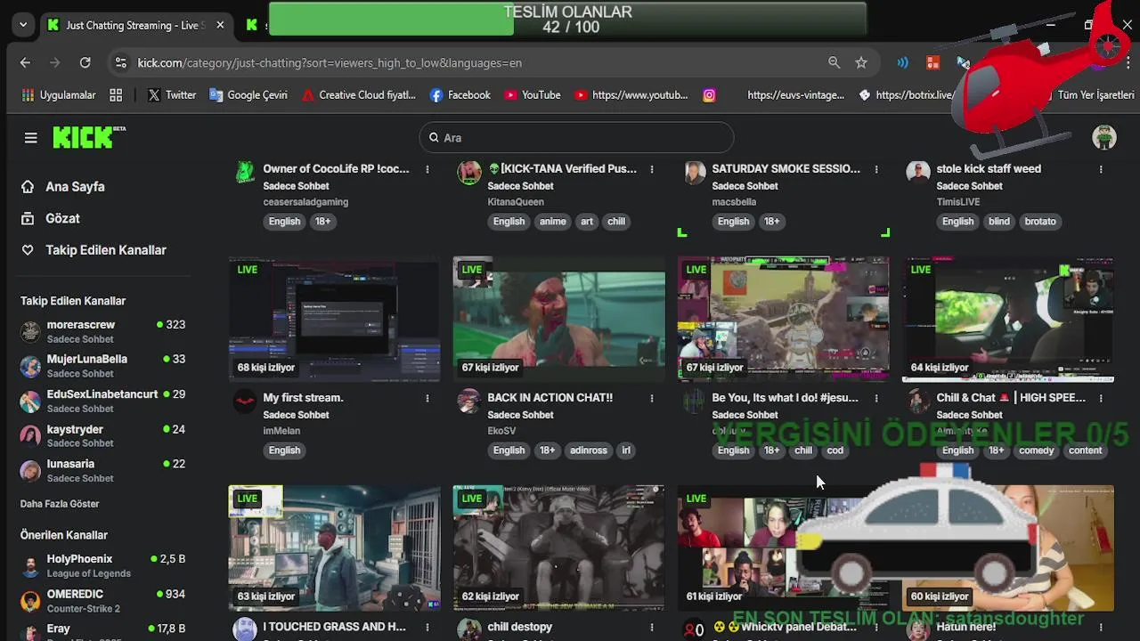Select brotato tag under TimisLIVE stream
The width and height of the screenshot is (1140, 641).
[1040, 222]
